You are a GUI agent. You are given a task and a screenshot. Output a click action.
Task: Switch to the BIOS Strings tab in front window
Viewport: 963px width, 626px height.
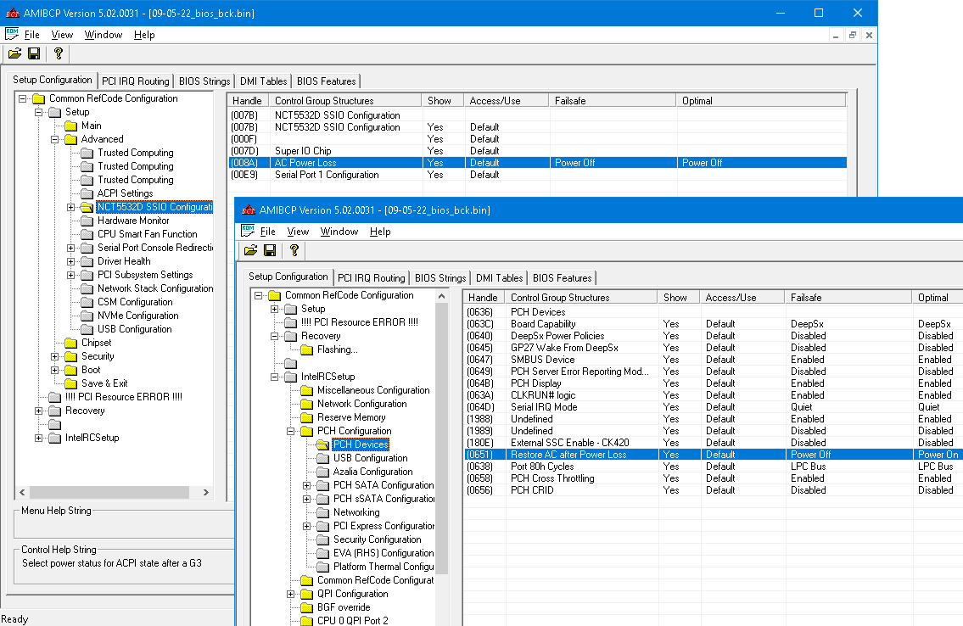pos(440,277)
